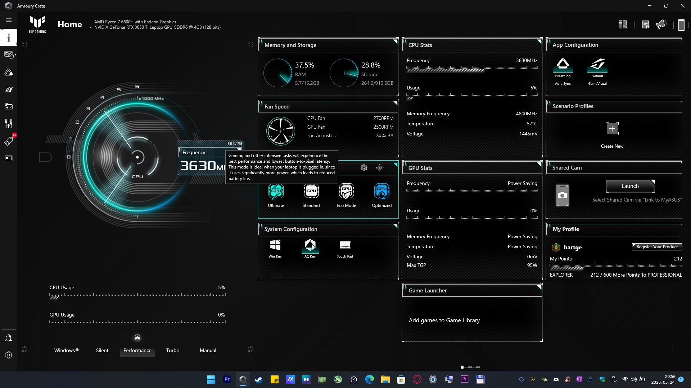Screen dimensions: 691x388
Task: Open the User Center bell icon
Action: click(9, 338)
